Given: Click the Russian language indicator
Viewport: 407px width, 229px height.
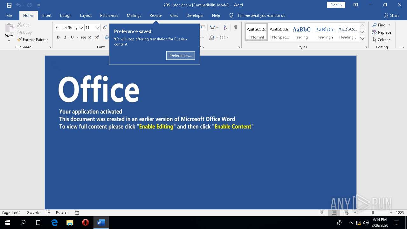Looking at the screenshot, I should (x=62, y=212).
